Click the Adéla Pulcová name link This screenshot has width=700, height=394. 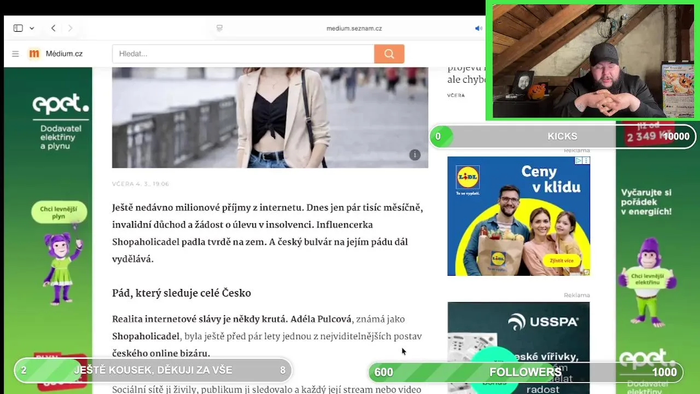[x=322, y=319]
